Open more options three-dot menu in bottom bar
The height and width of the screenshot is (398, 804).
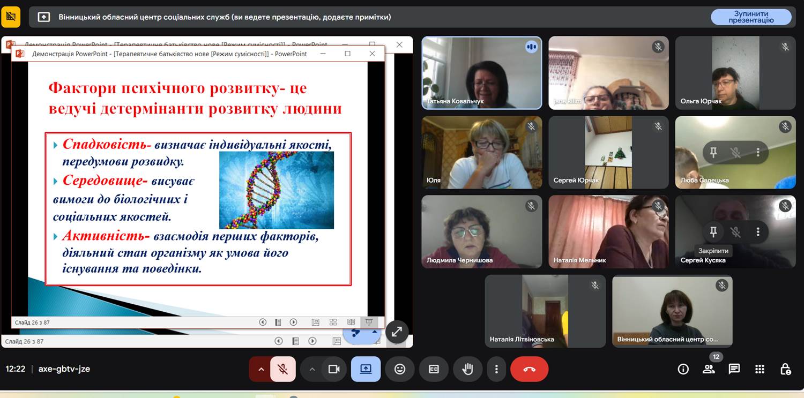click(x=496, y=369)
